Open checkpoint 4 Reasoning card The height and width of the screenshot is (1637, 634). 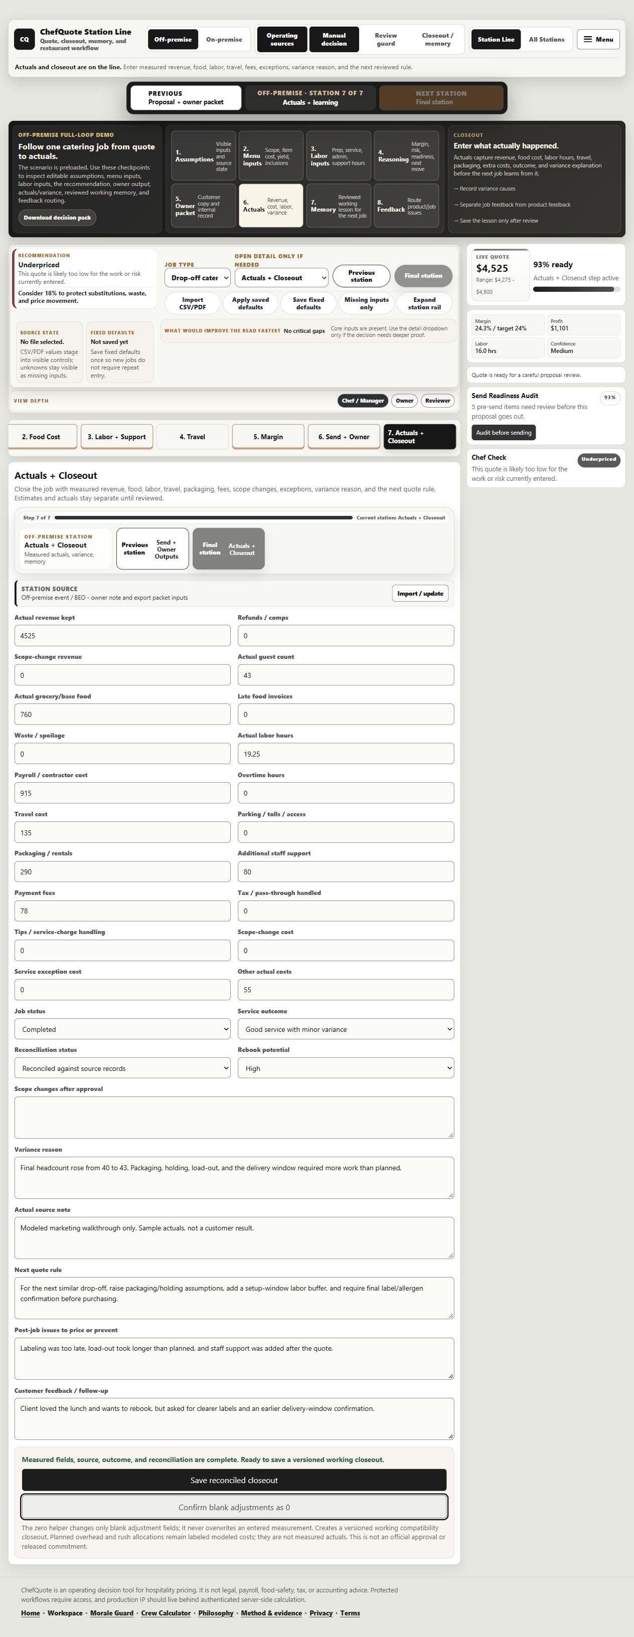406,156
